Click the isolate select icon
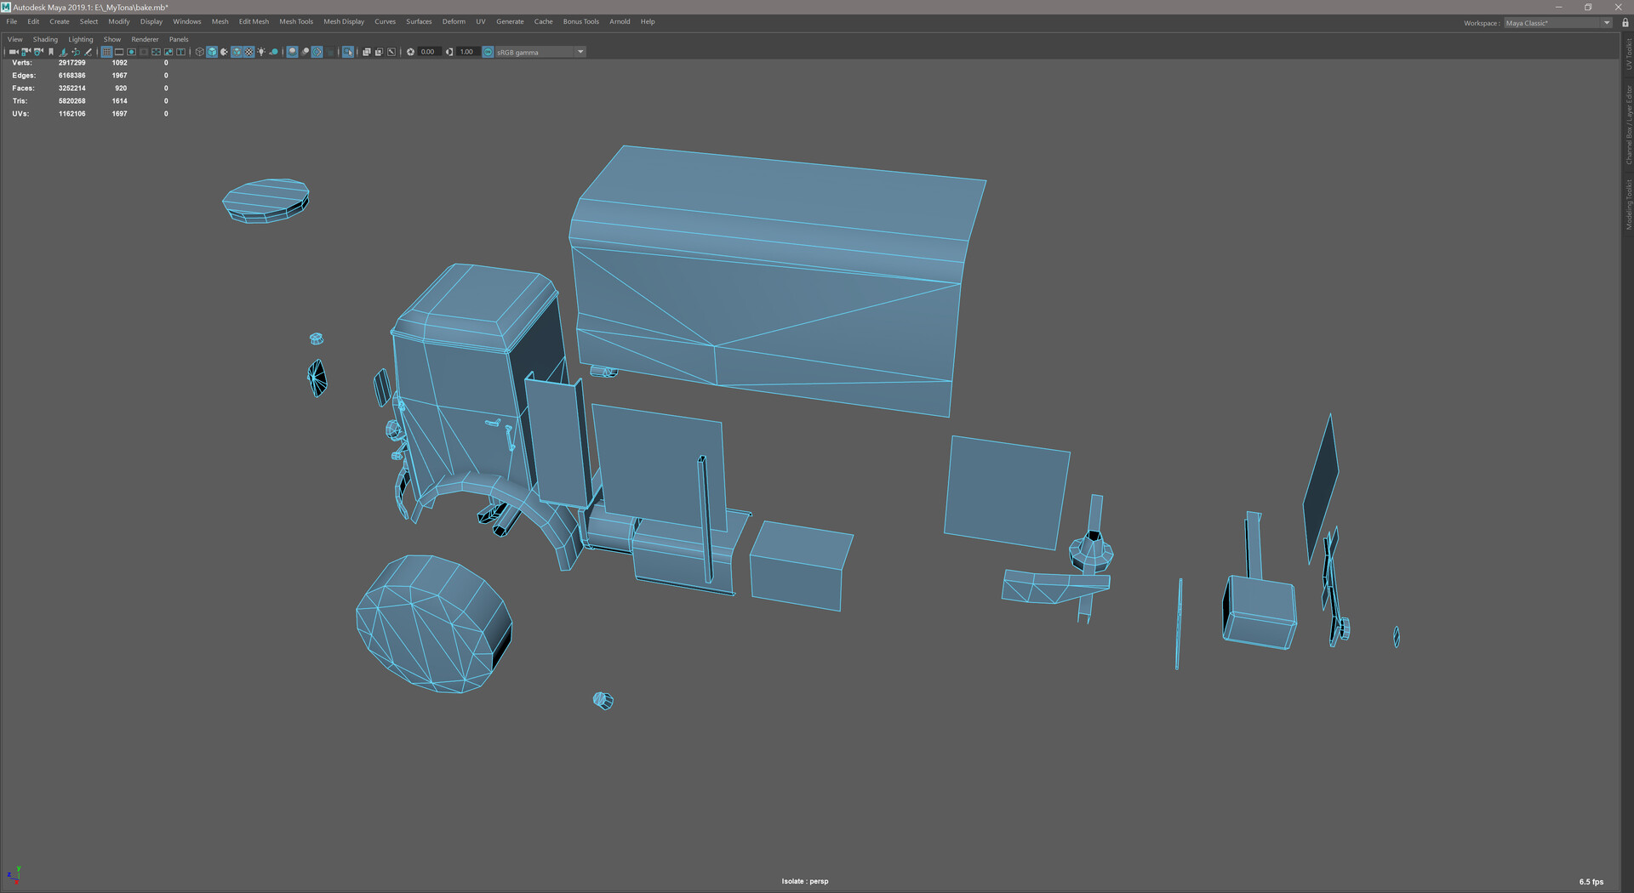The width and height of the screenshot is (1634, 893). coord(348,52)
